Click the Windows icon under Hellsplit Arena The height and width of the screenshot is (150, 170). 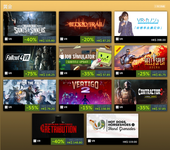click(117, 73)
